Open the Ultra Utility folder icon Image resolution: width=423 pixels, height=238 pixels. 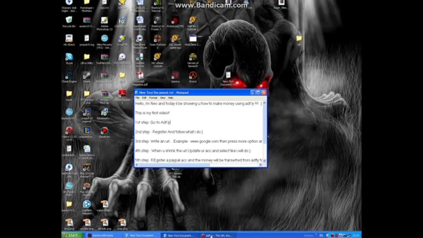coord(87,59)
